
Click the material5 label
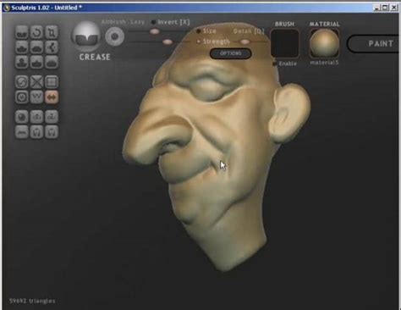[x=324, y=63]
